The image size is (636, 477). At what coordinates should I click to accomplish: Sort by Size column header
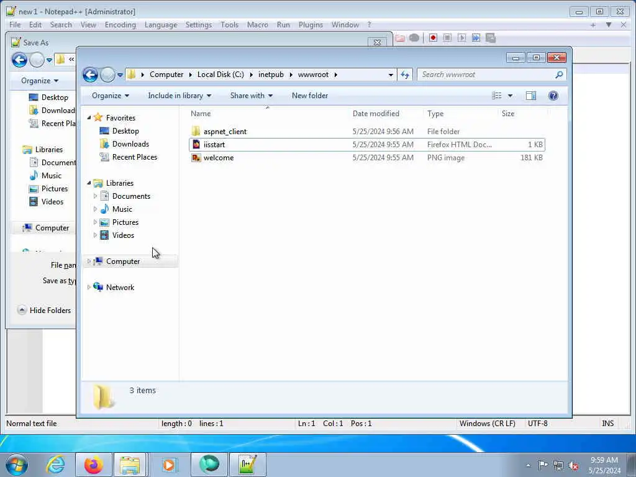(x=508, y=114)
